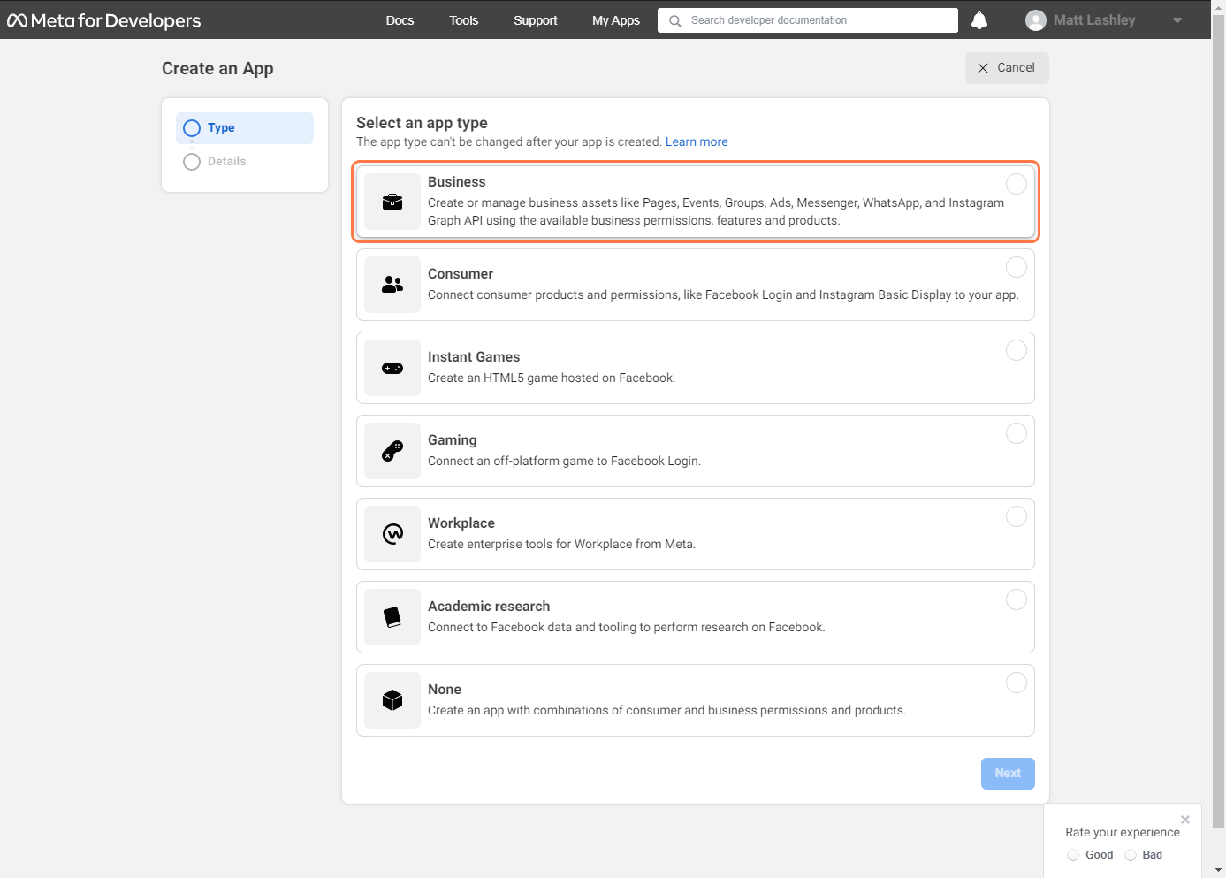Click the Consumer people icon
1226x878 pixels.
click(x=392, y=285)
